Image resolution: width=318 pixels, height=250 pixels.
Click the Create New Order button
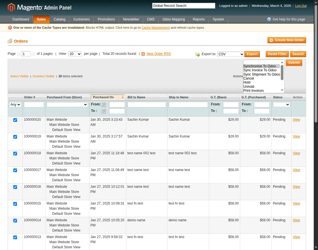click(x=287, y=40)
